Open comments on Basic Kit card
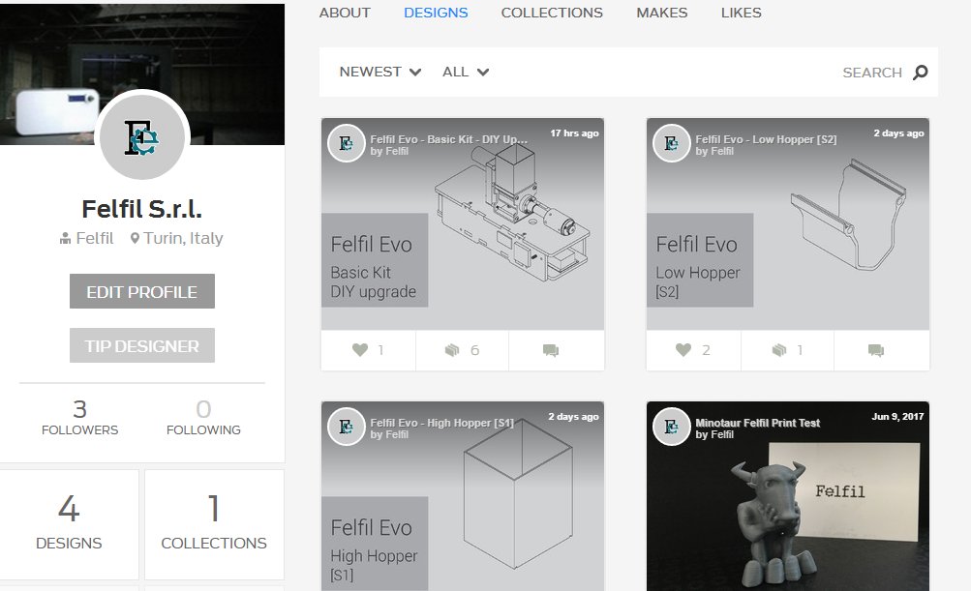This screenshot has height=591, width=971. [x=551, y=350]
